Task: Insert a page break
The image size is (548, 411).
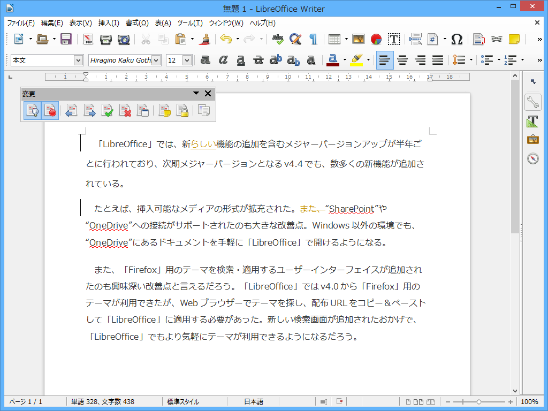Action: (x=415, y=39)
